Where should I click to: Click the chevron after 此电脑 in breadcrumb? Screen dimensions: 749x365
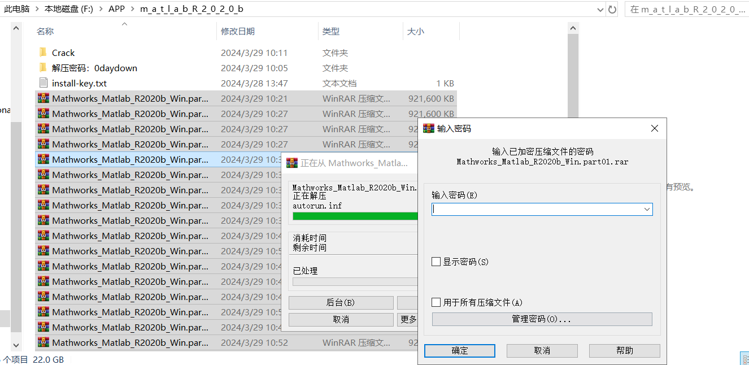click(36, 9)
